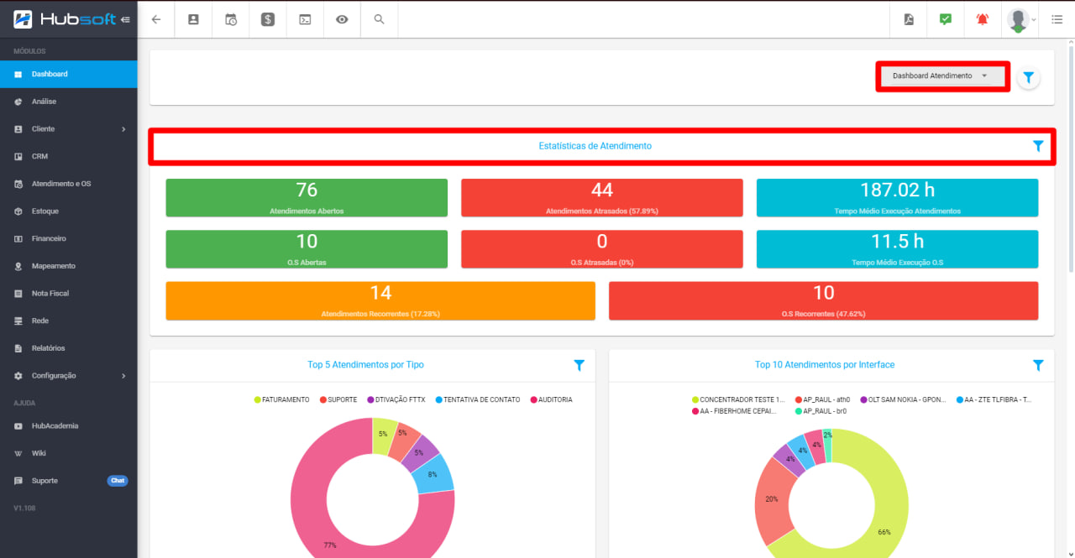Click the 10 O.S Recorrentes card

tap(823, 300)
